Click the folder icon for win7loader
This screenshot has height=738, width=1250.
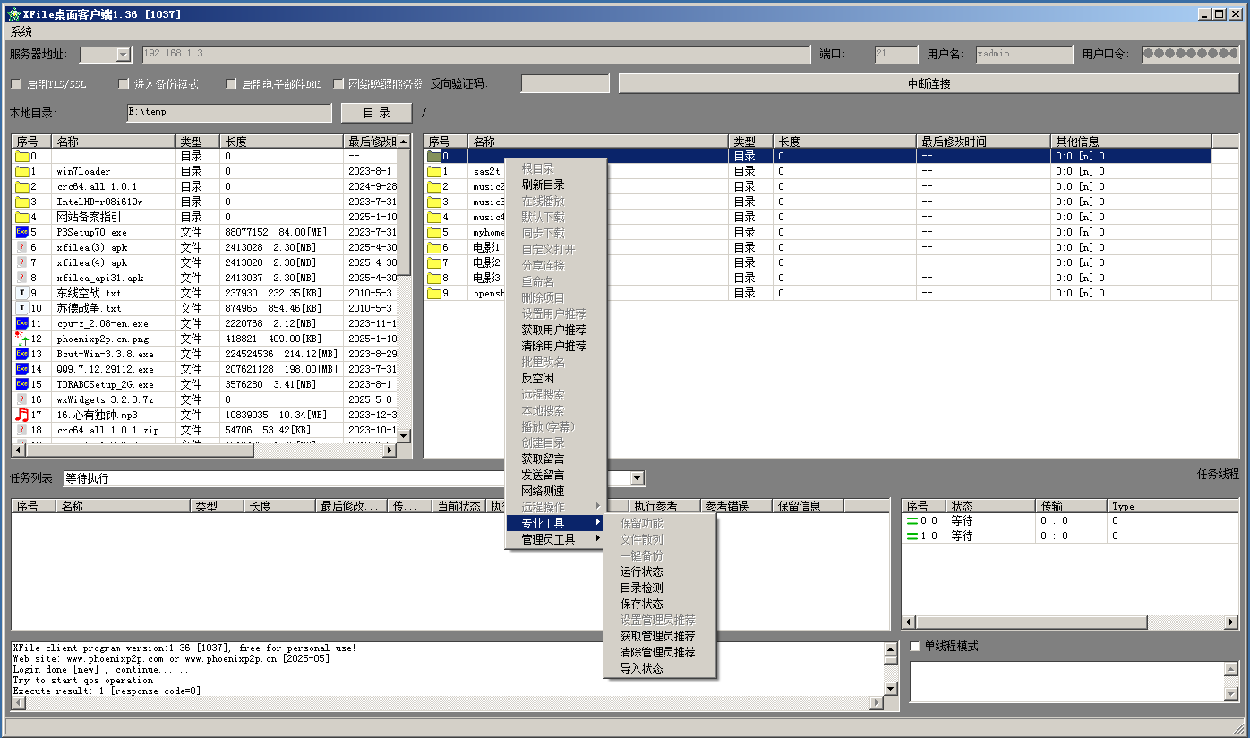coord(22,171)
